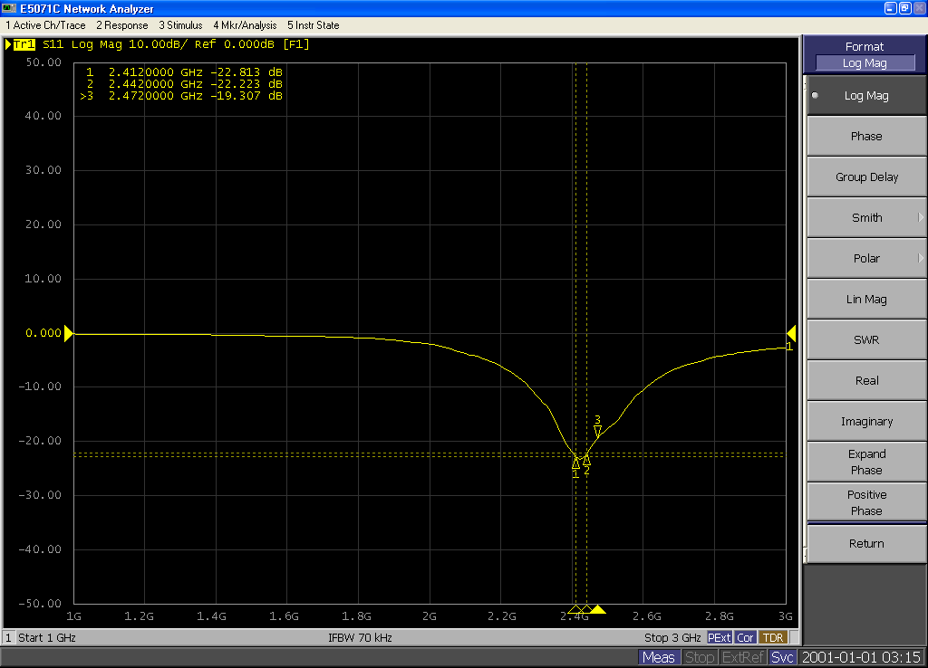
Task: Click the E5071C analyzer icon in the title bar
Action: (8, 8)
